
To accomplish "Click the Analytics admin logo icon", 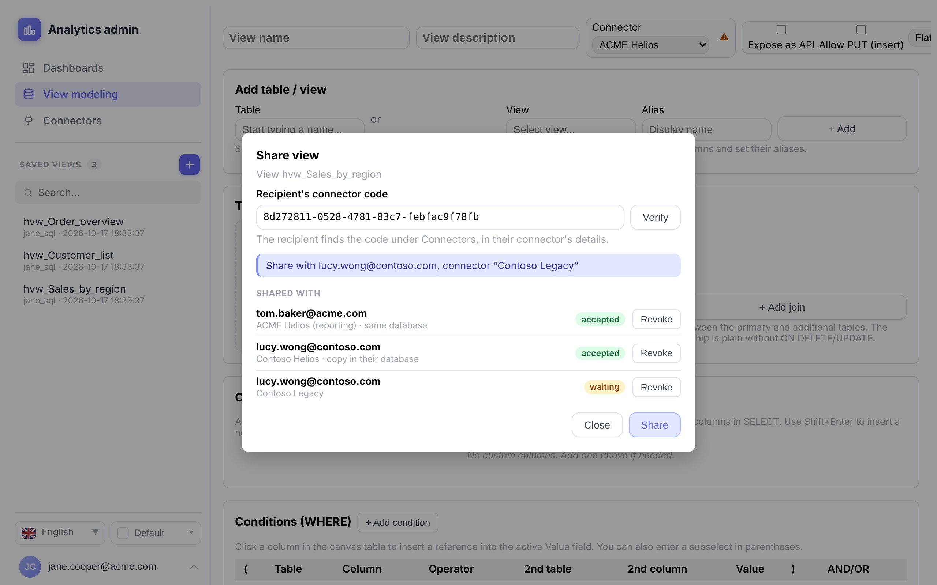I will click(29, 29).
